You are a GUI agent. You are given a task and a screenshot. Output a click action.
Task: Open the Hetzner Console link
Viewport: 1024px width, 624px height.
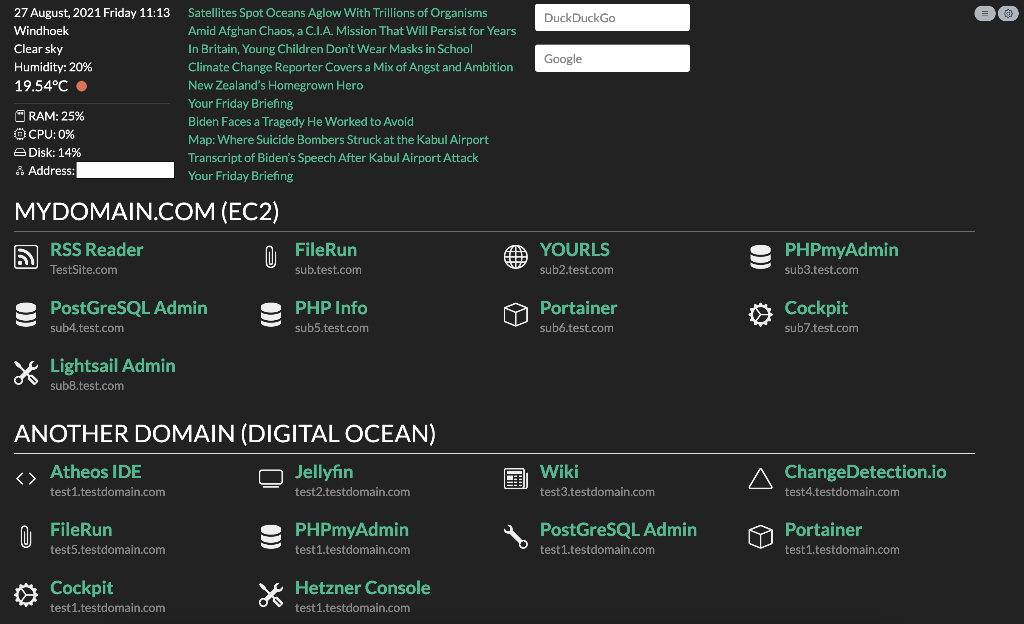pos(363,588)
